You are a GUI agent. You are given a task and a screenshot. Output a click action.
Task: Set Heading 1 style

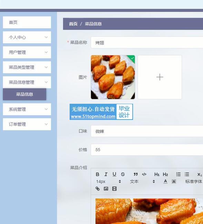(x=157, y=174)
